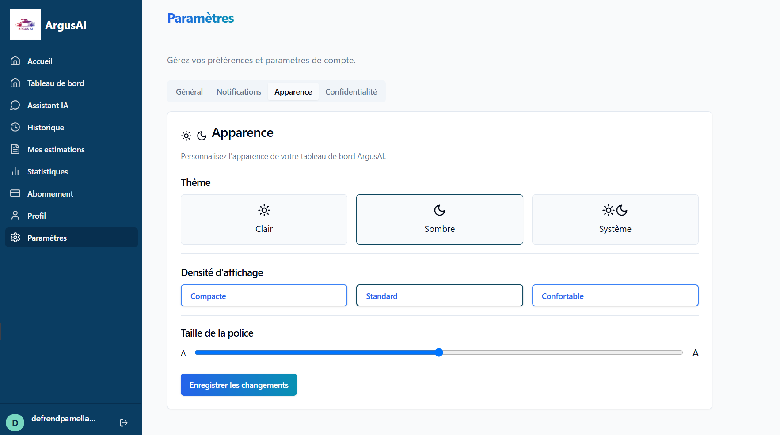The height and width of the screenshot is (435, 780).
Task: Click the Apparence card heading text
Action: tap(243, 132)
